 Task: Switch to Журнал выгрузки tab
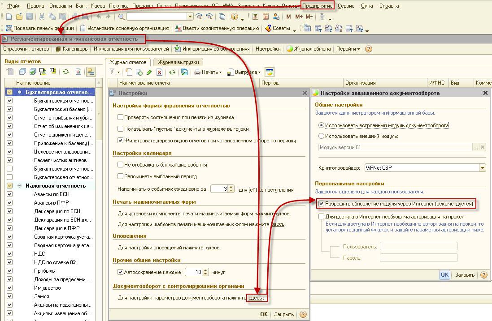click(178, 62)
